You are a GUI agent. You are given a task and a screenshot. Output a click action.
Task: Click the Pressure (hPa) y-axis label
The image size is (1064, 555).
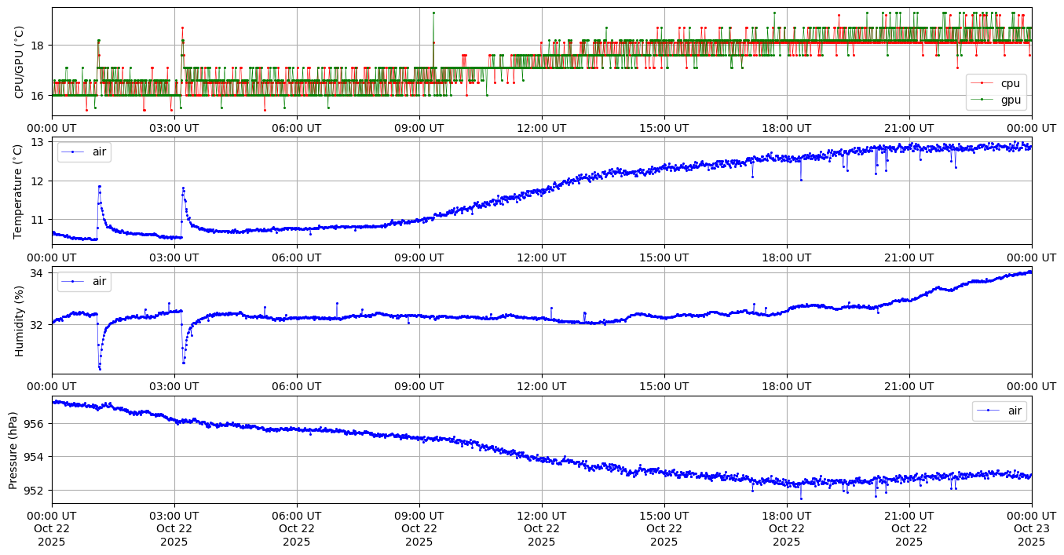point(13,450)
